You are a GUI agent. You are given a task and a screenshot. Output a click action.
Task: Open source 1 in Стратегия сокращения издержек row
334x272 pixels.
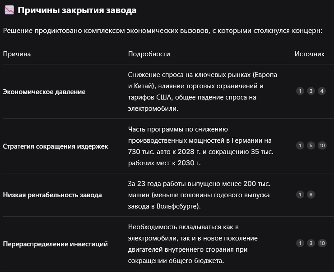(300, 145)
